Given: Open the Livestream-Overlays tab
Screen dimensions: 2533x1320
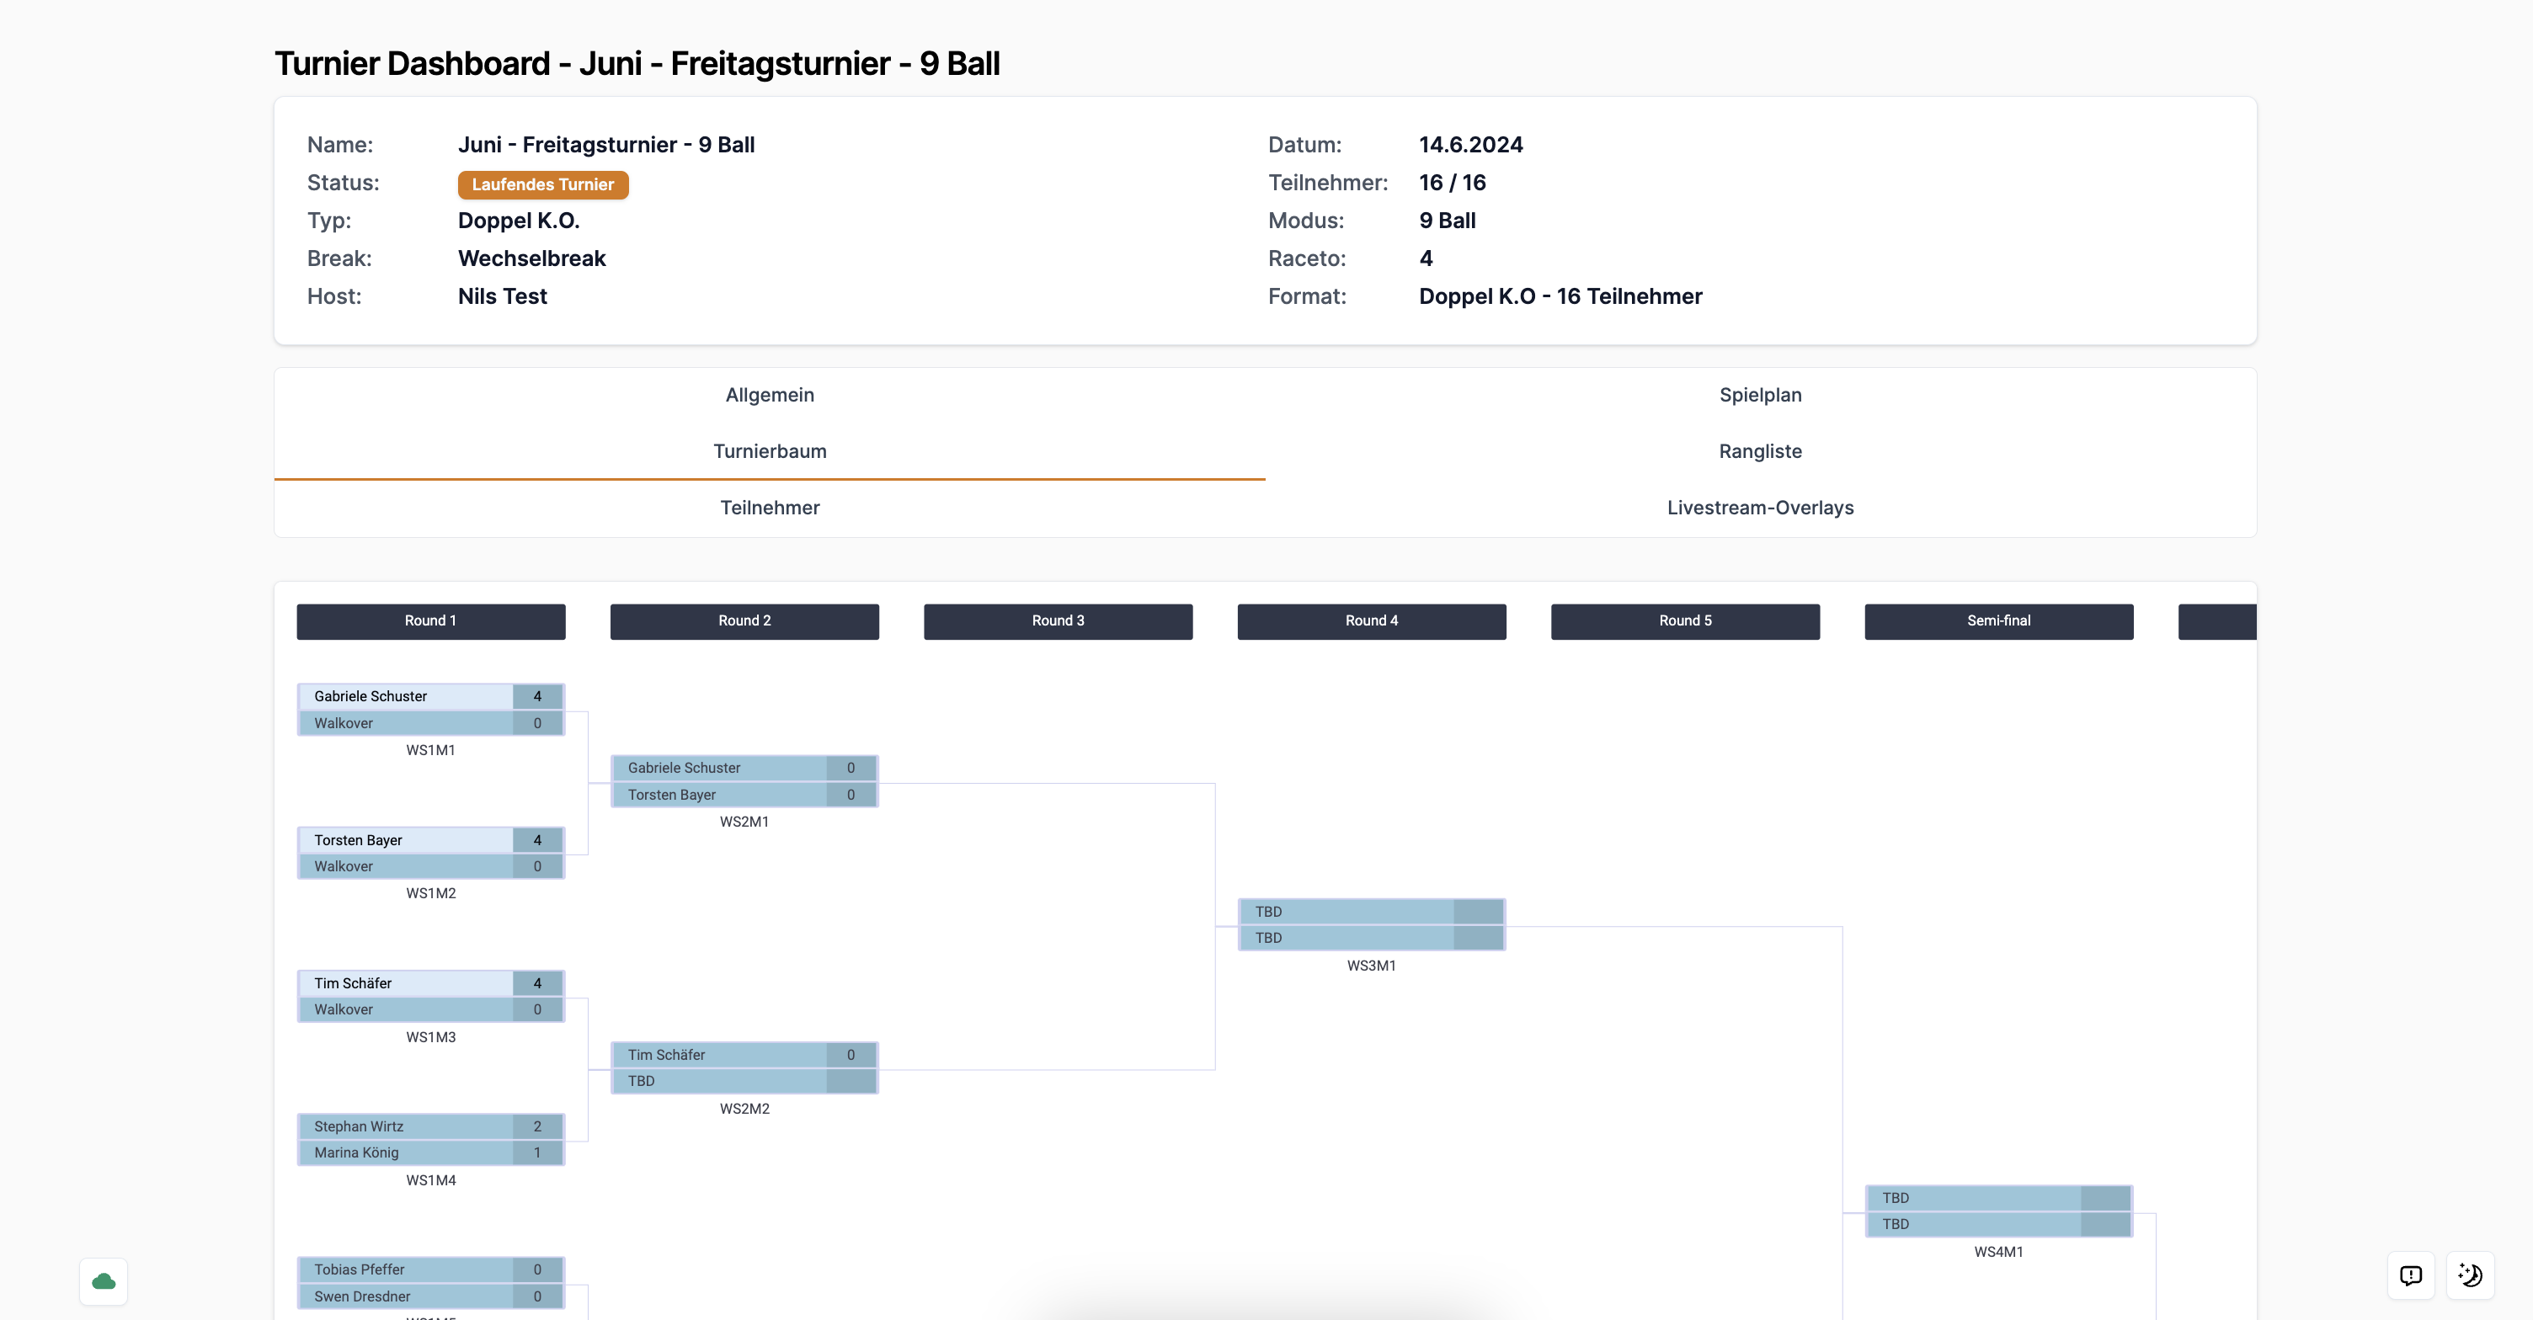Looking at the screenshot, I should 1759,508.
